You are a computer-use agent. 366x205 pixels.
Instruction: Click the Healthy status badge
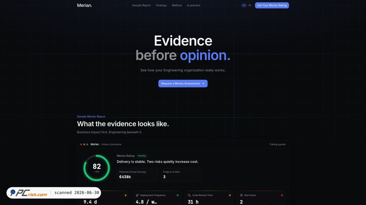(142, 156)
